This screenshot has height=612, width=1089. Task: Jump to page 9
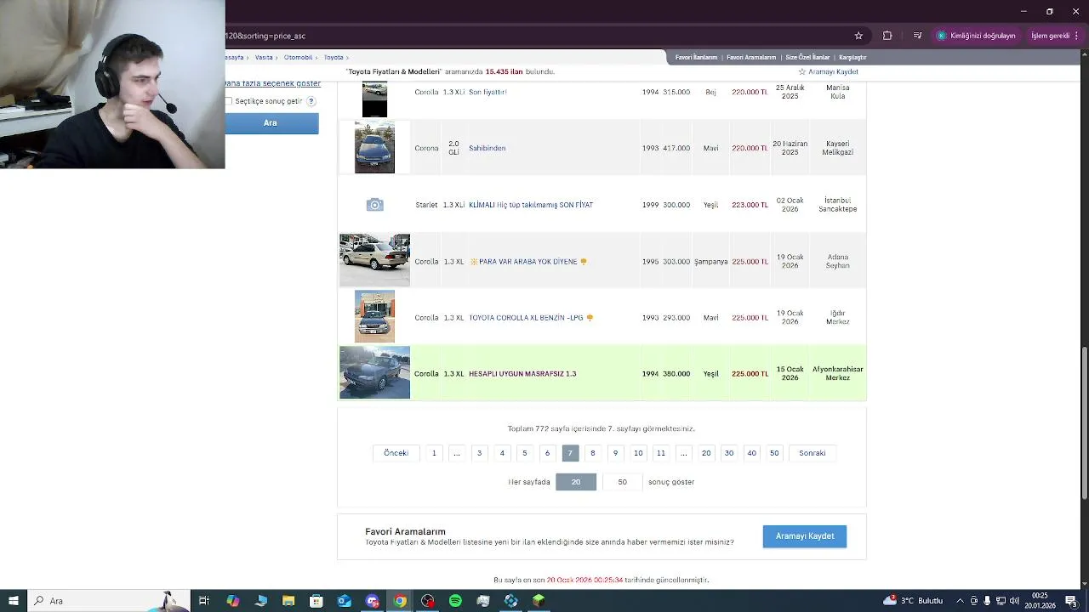tap(615, 453)
